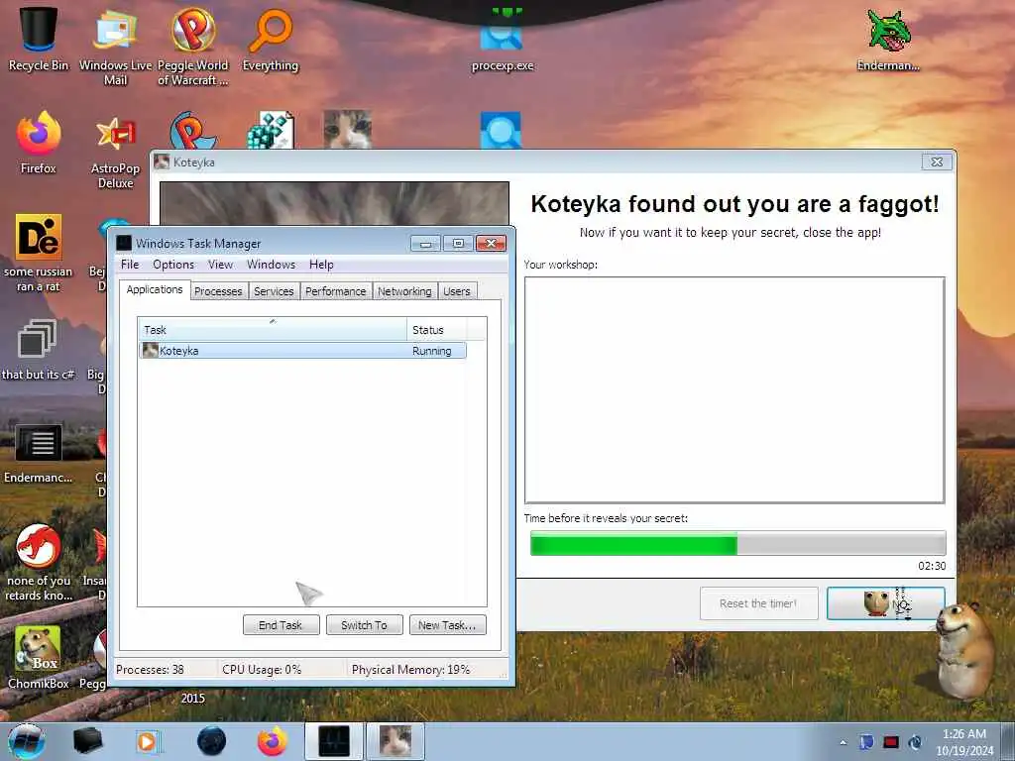Open the black box taskbar icon
The width and height of the screenshot is (1015, 761).
pos(88,741)
